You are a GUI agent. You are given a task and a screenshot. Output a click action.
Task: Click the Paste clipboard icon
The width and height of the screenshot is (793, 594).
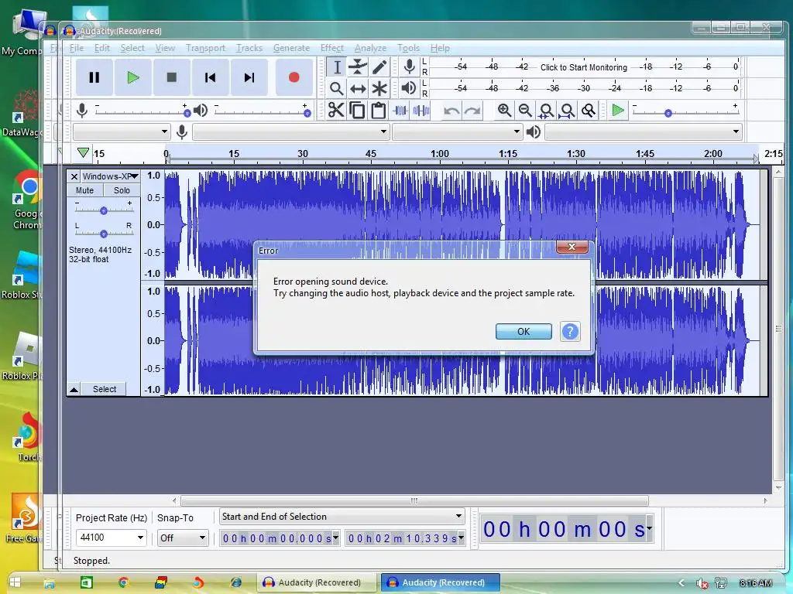pos(378,110)
